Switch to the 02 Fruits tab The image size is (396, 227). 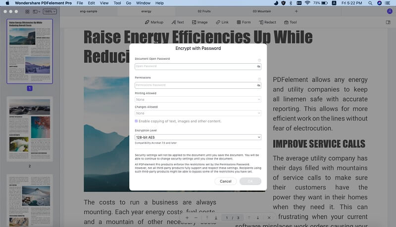[x=204, y=11]
